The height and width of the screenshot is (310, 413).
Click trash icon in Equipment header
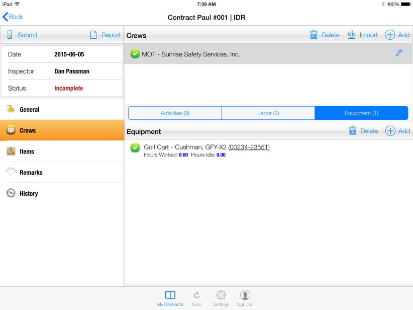353,131
